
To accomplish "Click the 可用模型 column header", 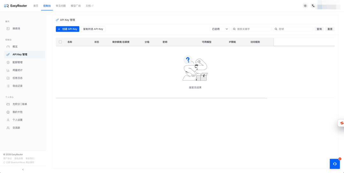I will pos(207,42).
